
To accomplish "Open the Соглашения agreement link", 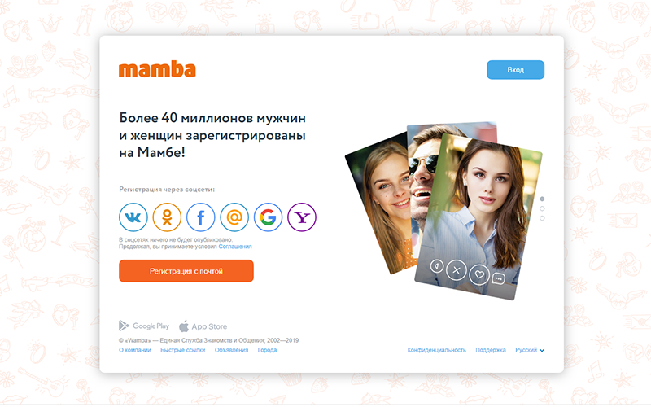I will [x=235, y=247].
